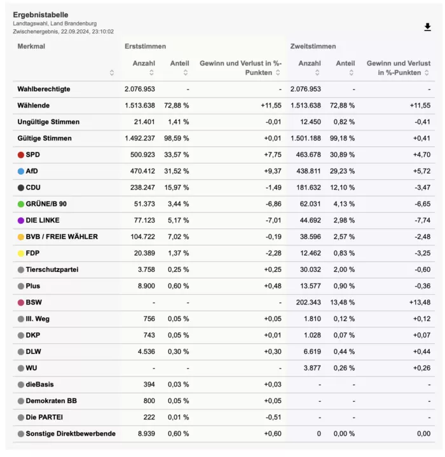Click the Wahlberechtigte row label
Image resolution: width=445 pixels, height=457 pixels.
click(x=44, y=89)
